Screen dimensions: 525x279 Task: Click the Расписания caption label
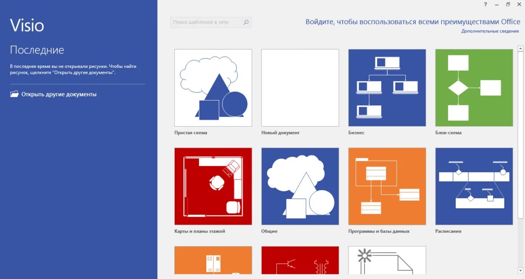[x=449, y=231]
